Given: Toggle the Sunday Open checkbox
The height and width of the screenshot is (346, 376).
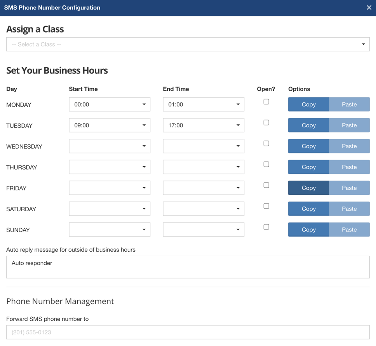Looking at the screenshot, I should click(266, 227).
